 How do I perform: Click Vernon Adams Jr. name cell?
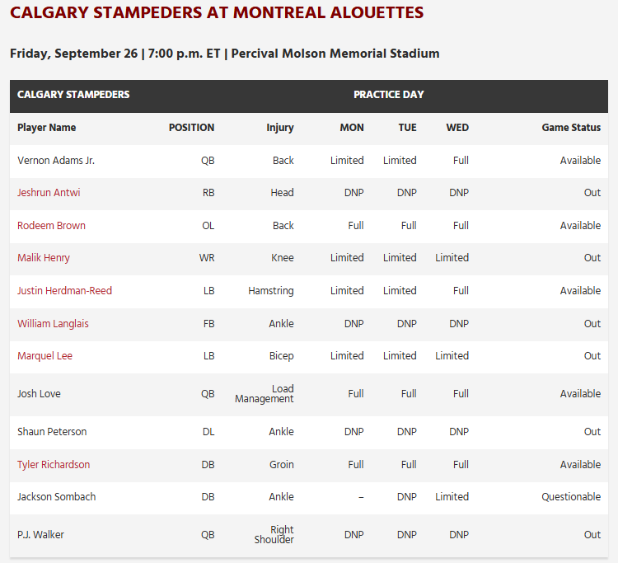click(56, 161)
